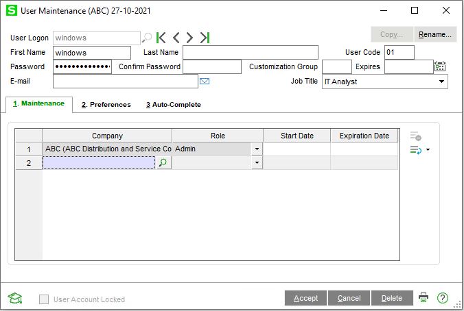Viewport: 464px width, 311px height.
Task: Click the Expiration Date column header
Action: pos(364,136)
